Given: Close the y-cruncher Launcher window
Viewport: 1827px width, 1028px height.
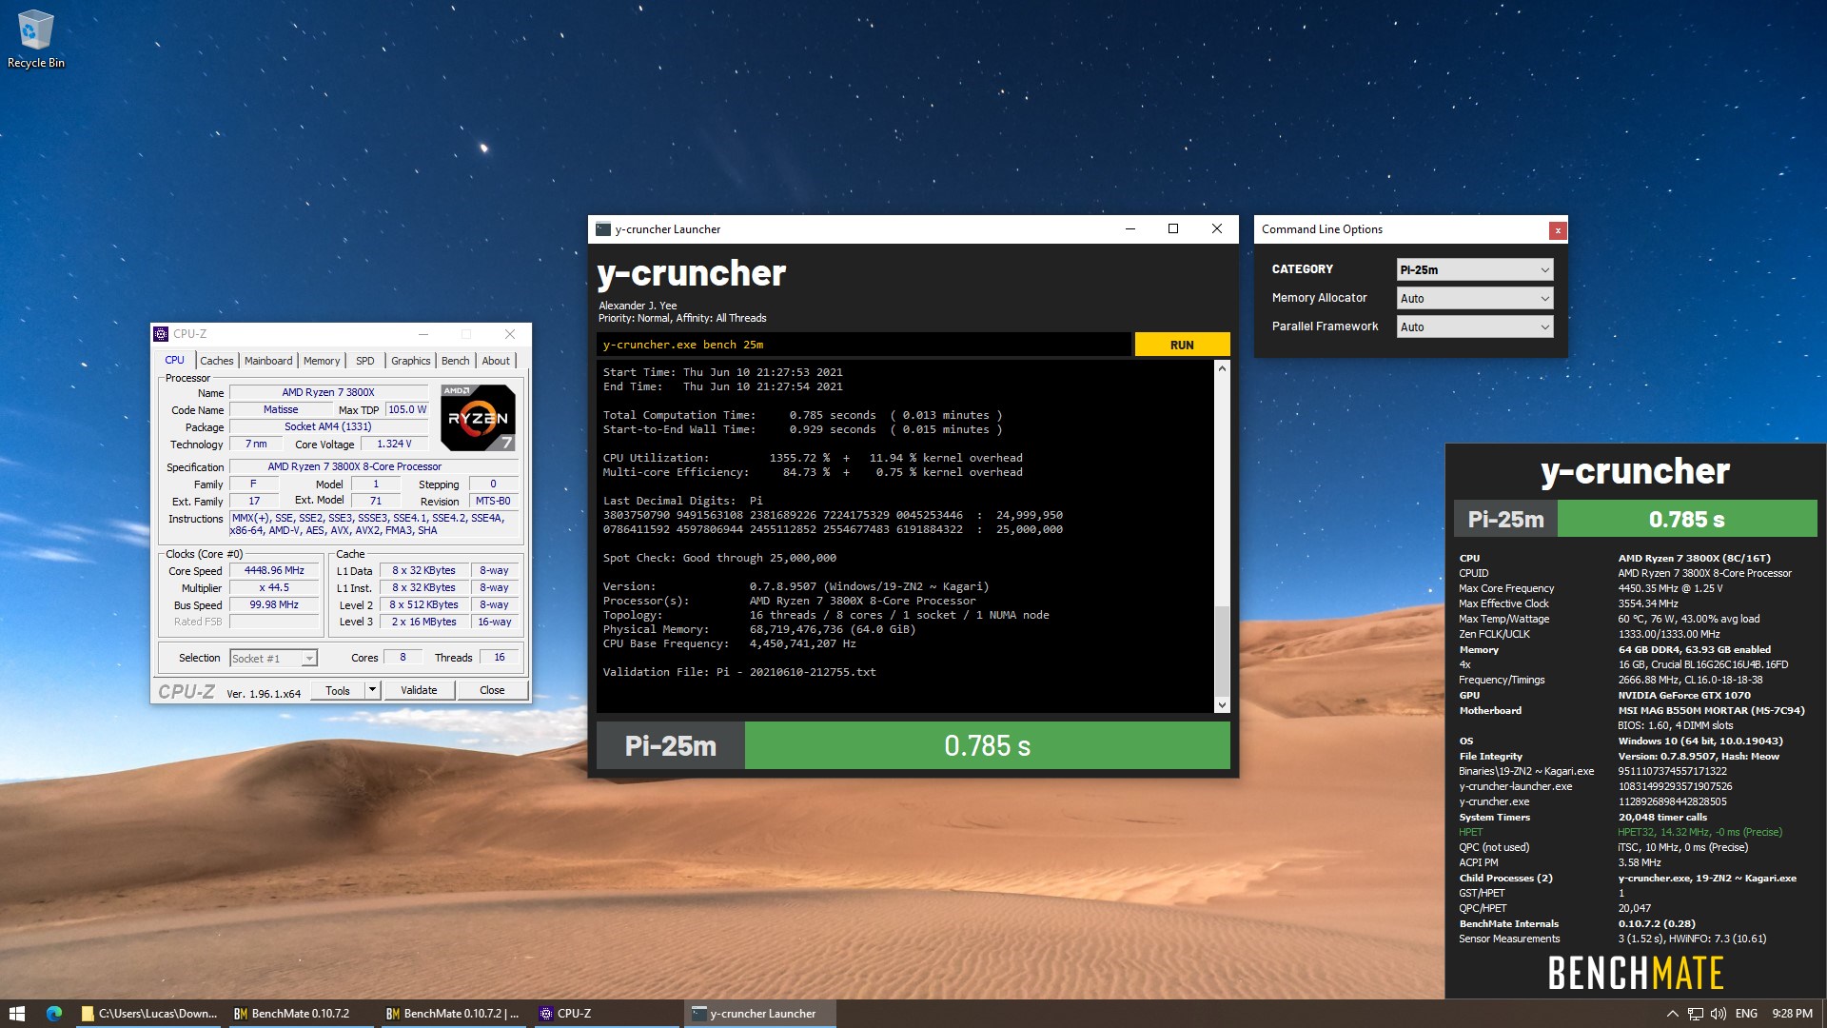Looking at the screenshot, I should click(1217, 229).
